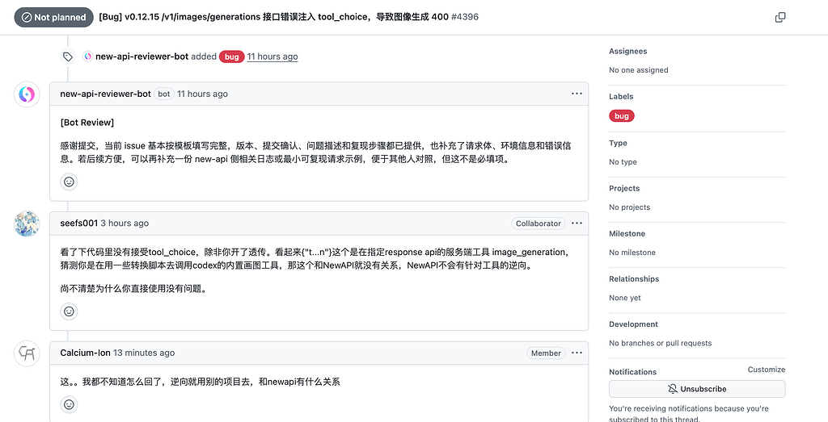Click the Notifications sidebar heading

pyautogui.click(x=632, y=371)
